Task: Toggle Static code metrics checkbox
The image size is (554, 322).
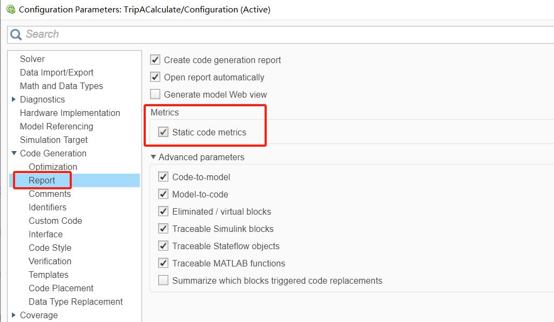Action: click(x=163, y=132)
